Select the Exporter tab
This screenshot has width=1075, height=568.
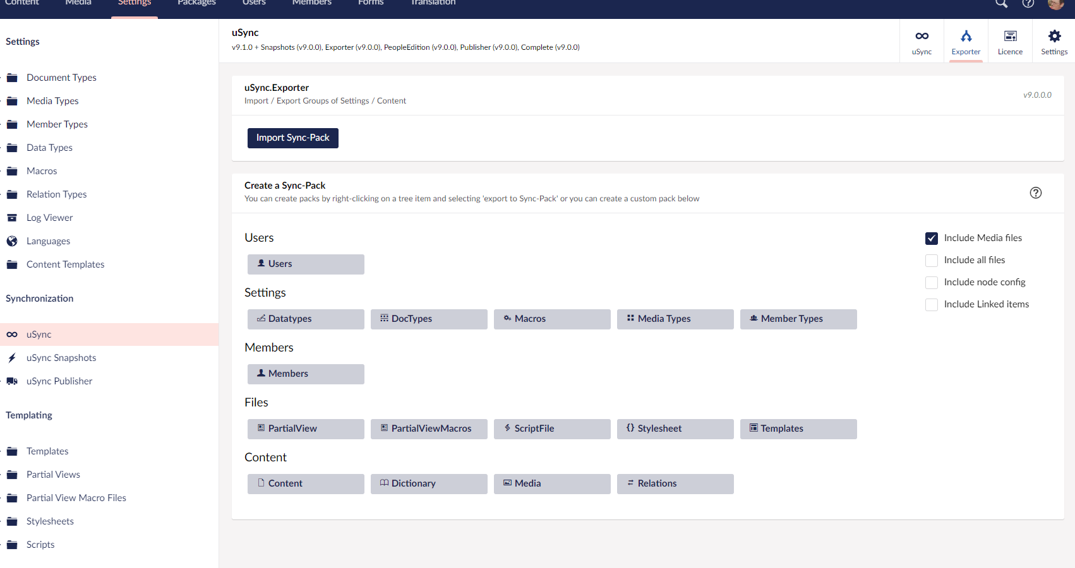966,42
